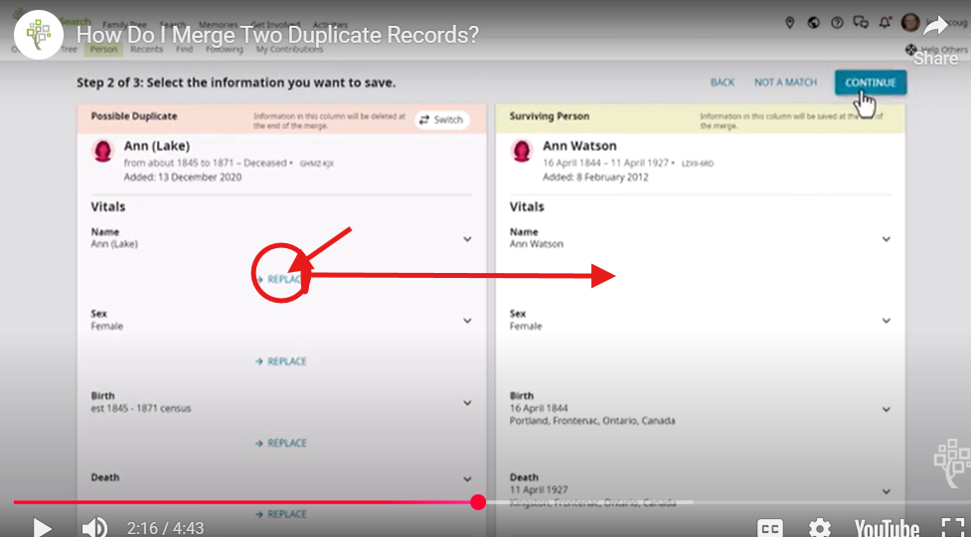Select the Following tab
The width and height of the screenshot is (971, 537).
(x=225, y=50)
